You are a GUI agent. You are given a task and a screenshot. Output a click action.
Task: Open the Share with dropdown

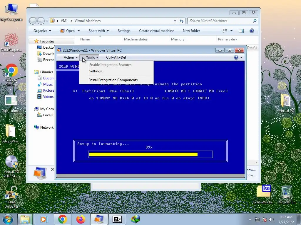(x=99, y=30)
